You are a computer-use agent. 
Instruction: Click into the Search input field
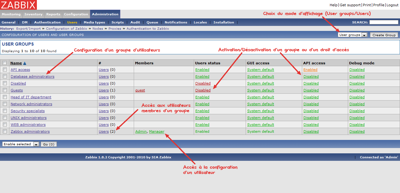tap(383, 22)
